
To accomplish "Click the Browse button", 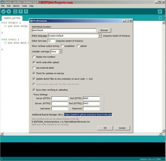I will coord(104,30).
